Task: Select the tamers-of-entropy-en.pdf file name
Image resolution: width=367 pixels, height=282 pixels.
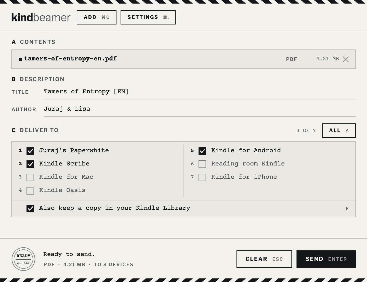Action: [70, 59]
